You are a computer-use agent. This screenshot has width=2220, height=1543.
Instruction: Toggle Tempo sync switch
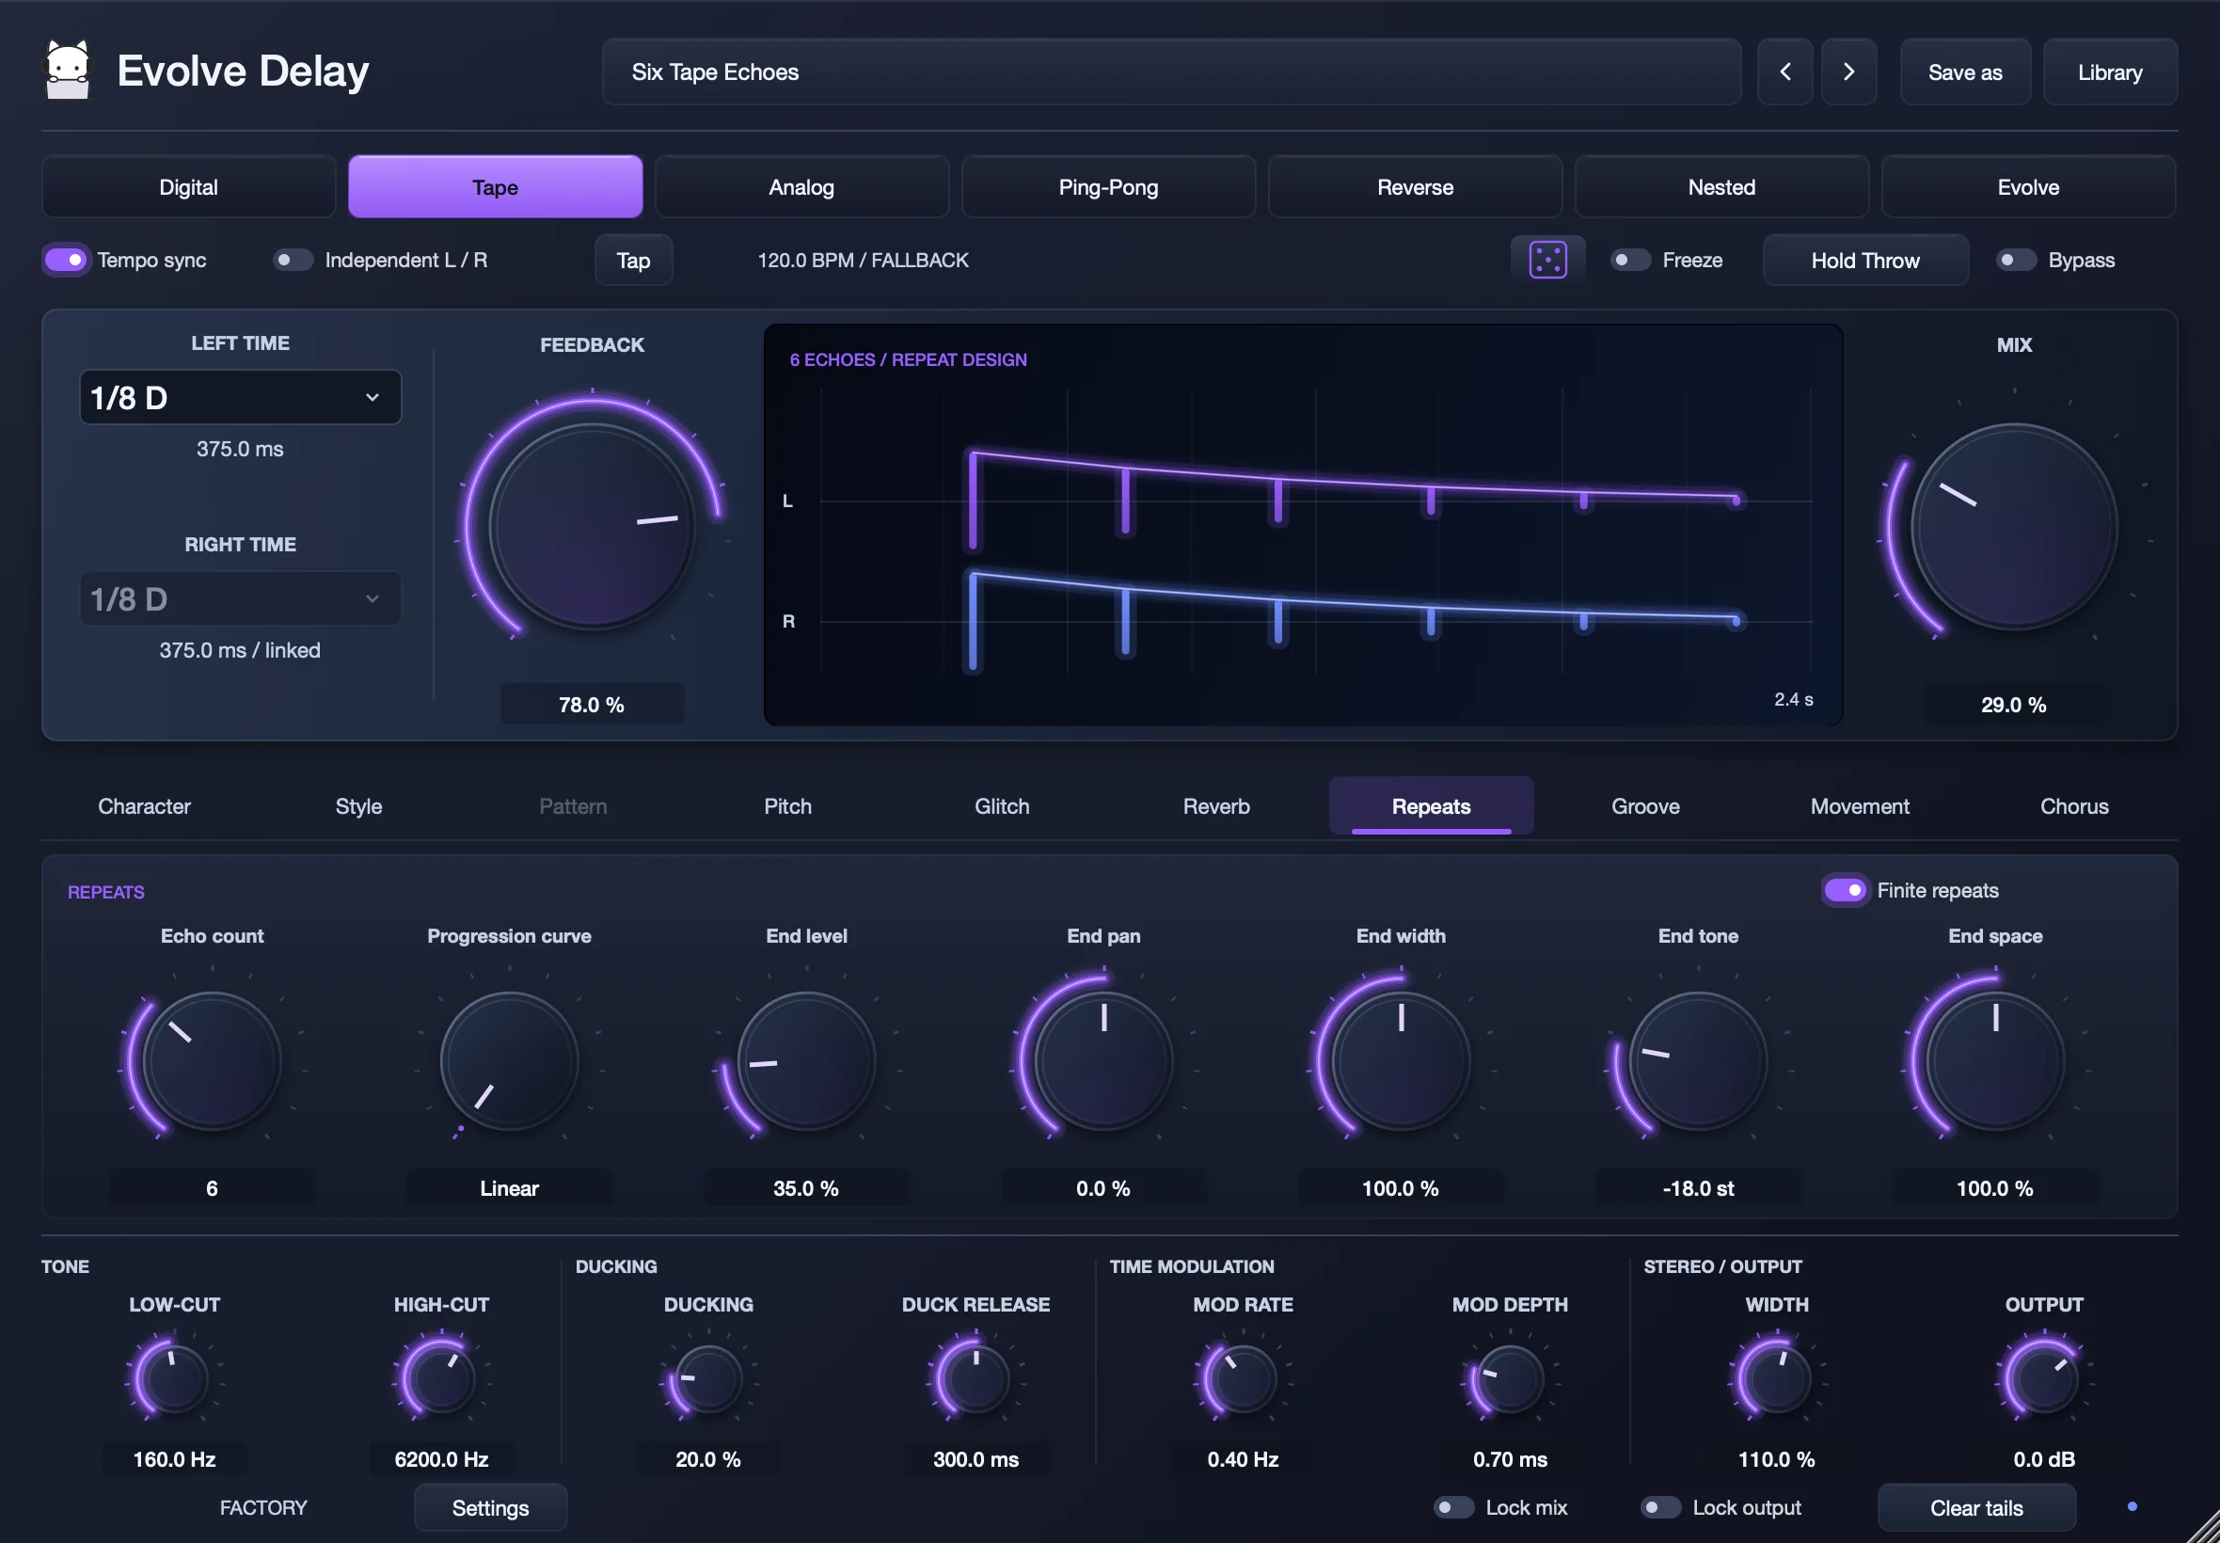[x=66, y=260]
